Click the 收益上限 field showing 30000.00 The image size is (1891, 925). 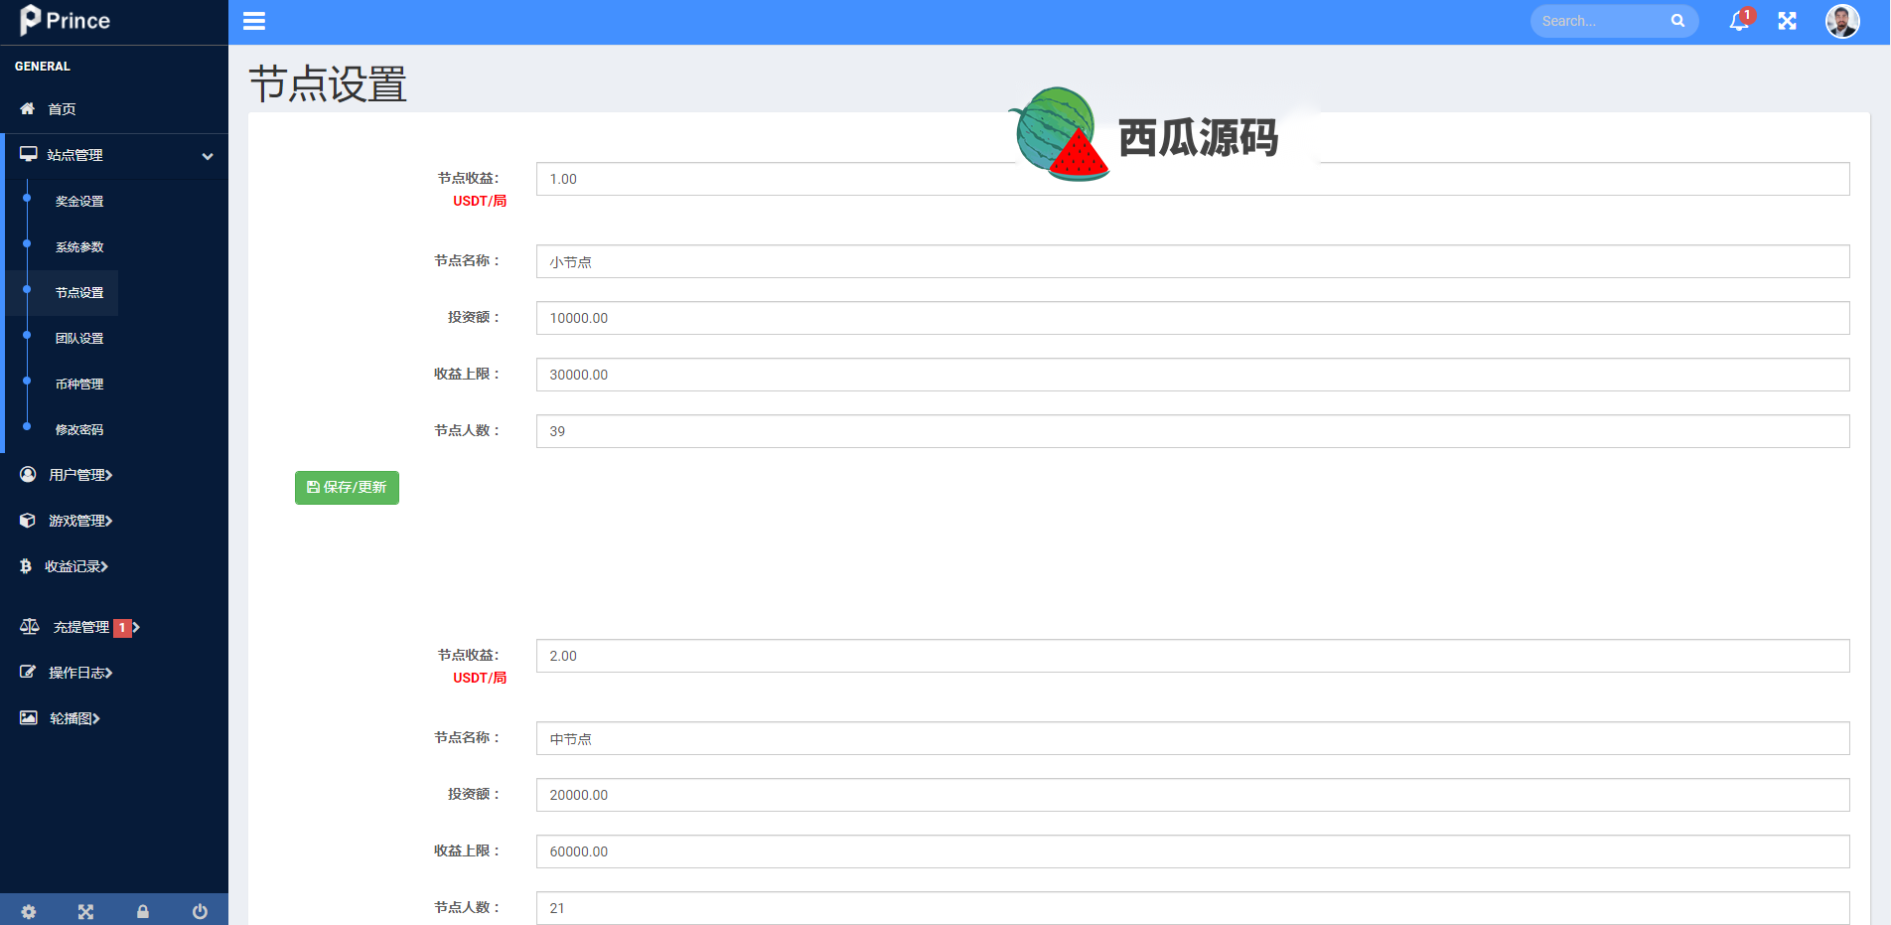coord(1193,375)
